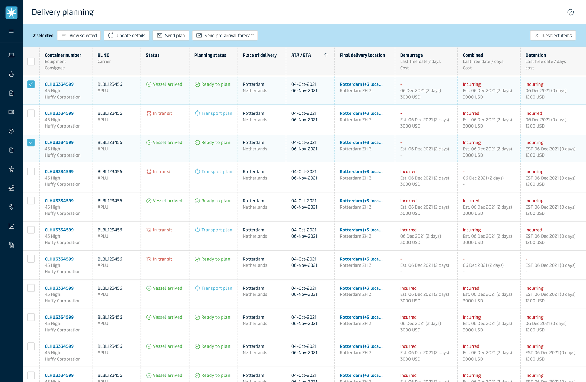Click Ready to plan icon in seventh row
This screenshot has height=382, width=586.
click(197, 259)
